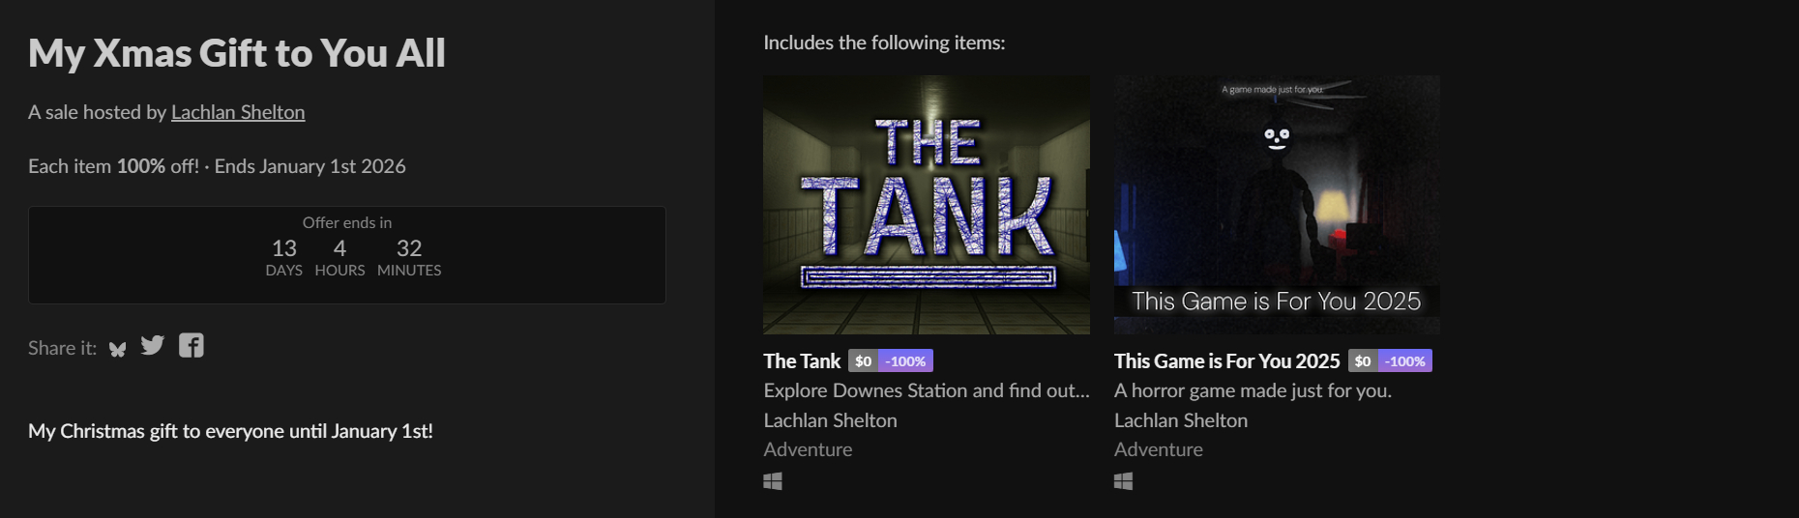
Task: Open author link under This Game is For You 2025
Action: click(1180, 420)
